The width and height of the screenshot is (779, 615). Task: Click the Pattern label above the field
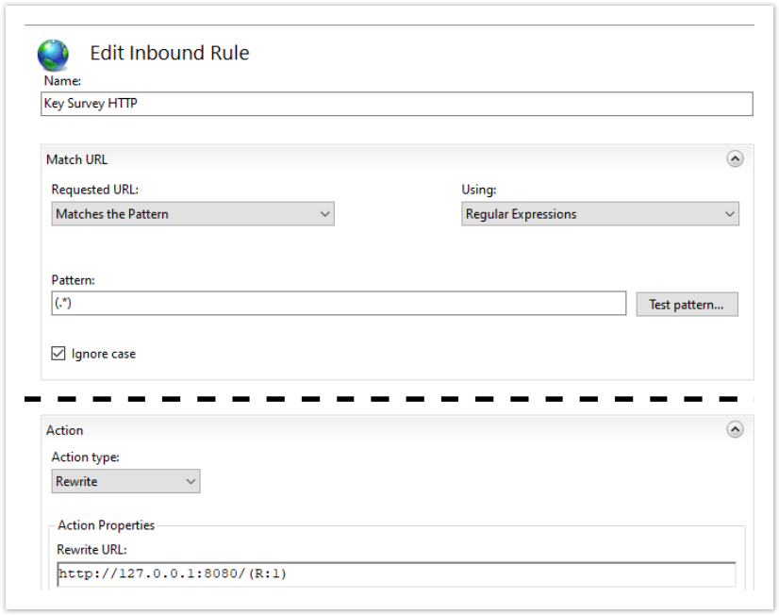click(x=74, y=280)
